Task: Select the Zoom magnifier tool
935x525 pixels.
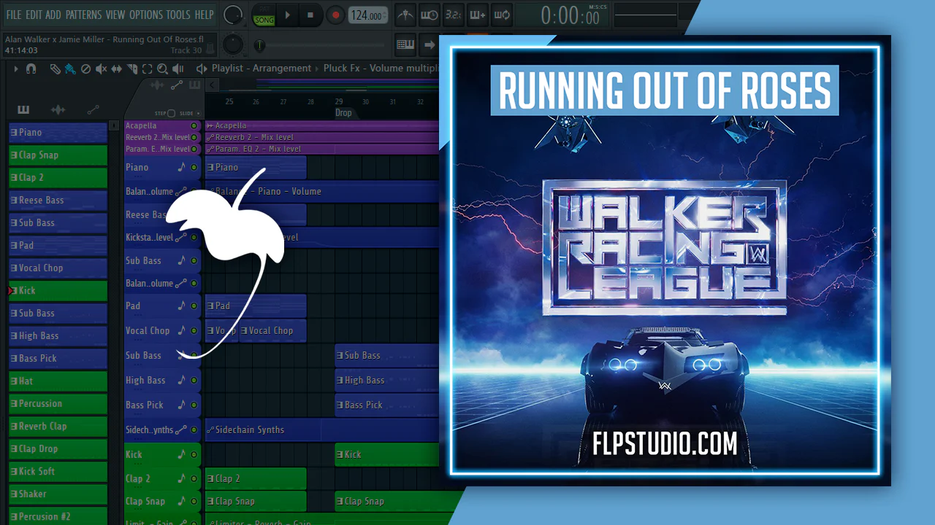Action: tap(162, 69)
